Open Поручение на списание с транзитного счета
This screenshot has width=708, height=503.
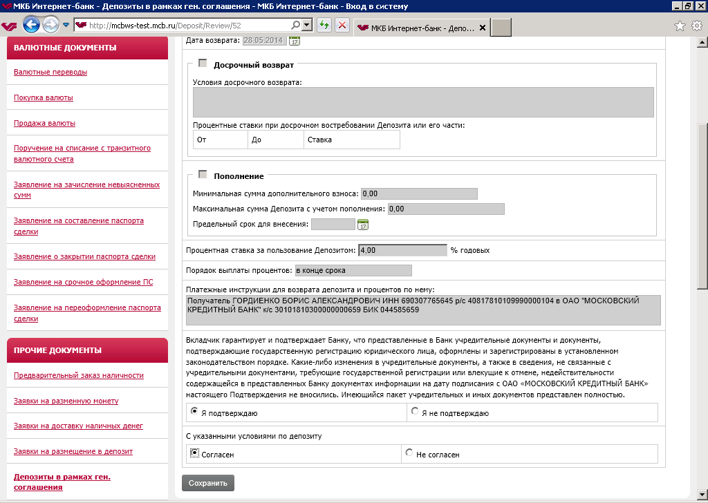tap(82, 153)
